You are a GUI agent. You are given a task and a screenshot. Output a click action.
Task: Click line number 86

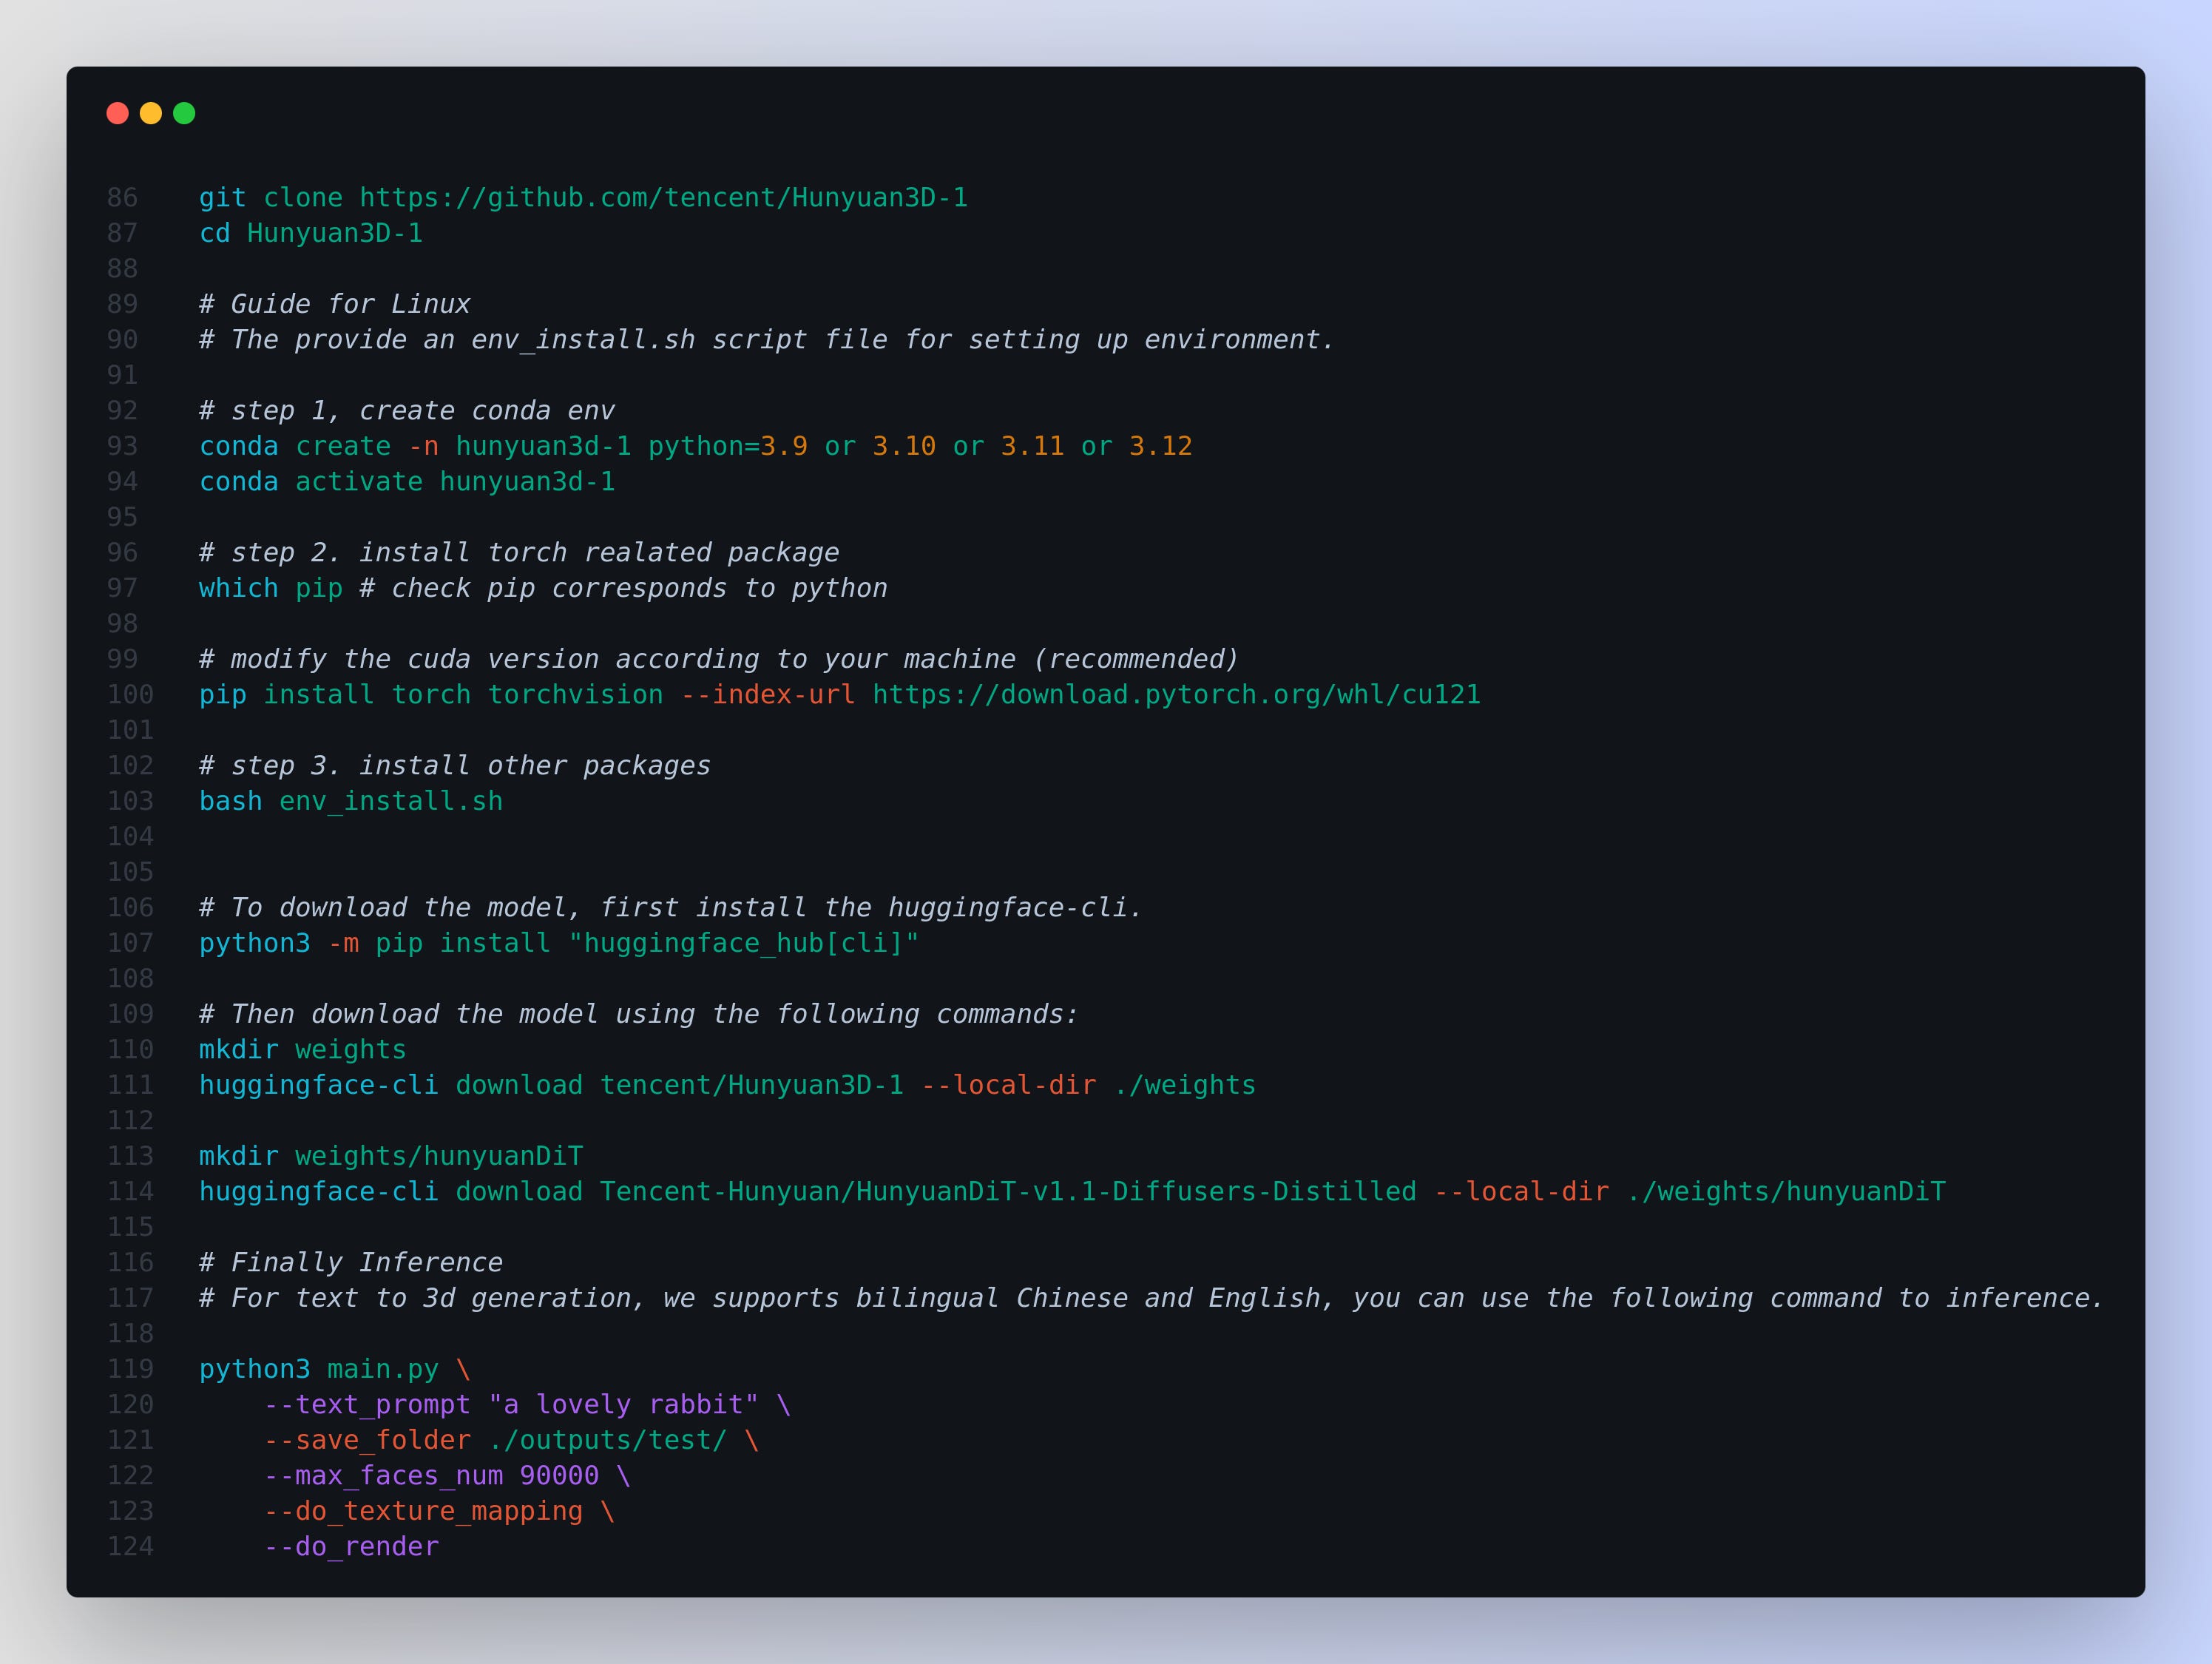coord(122,198)
